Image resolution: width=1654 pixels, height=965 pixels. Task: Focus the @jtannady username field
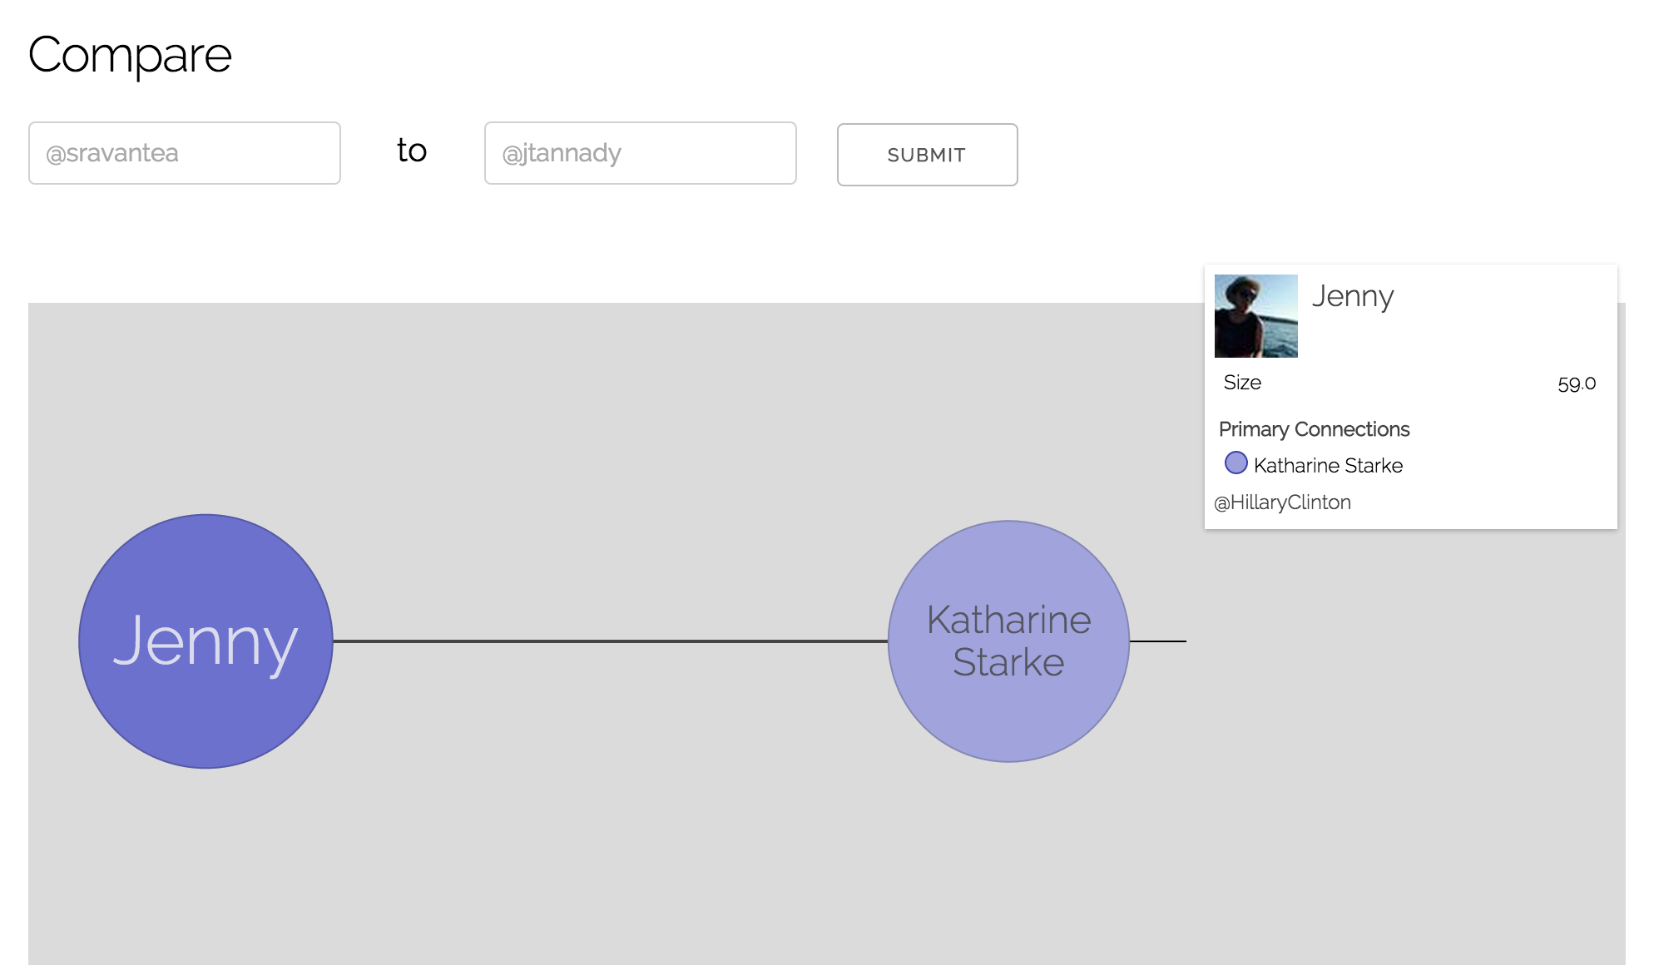pos(640,153)
